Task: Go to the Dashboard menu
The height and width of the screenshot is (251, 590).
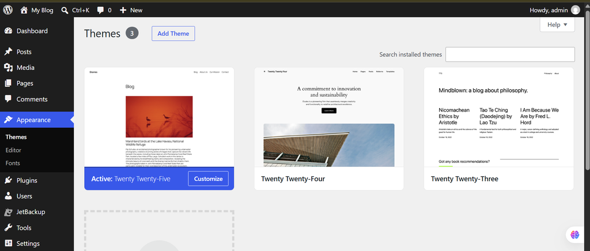Action: (37, 31)
